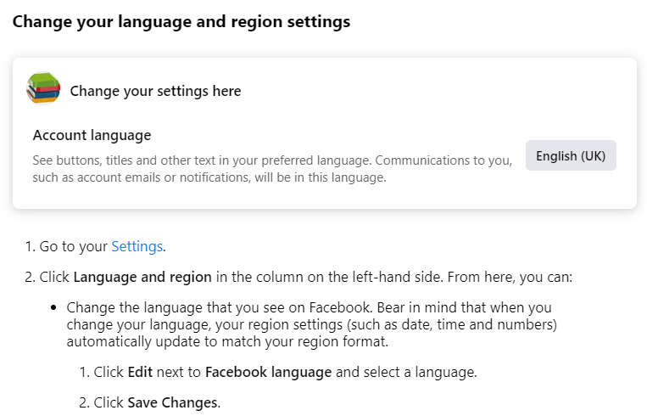Click the stacked books icon
This screenshot has width=647, height=416.
pos(43,89)
